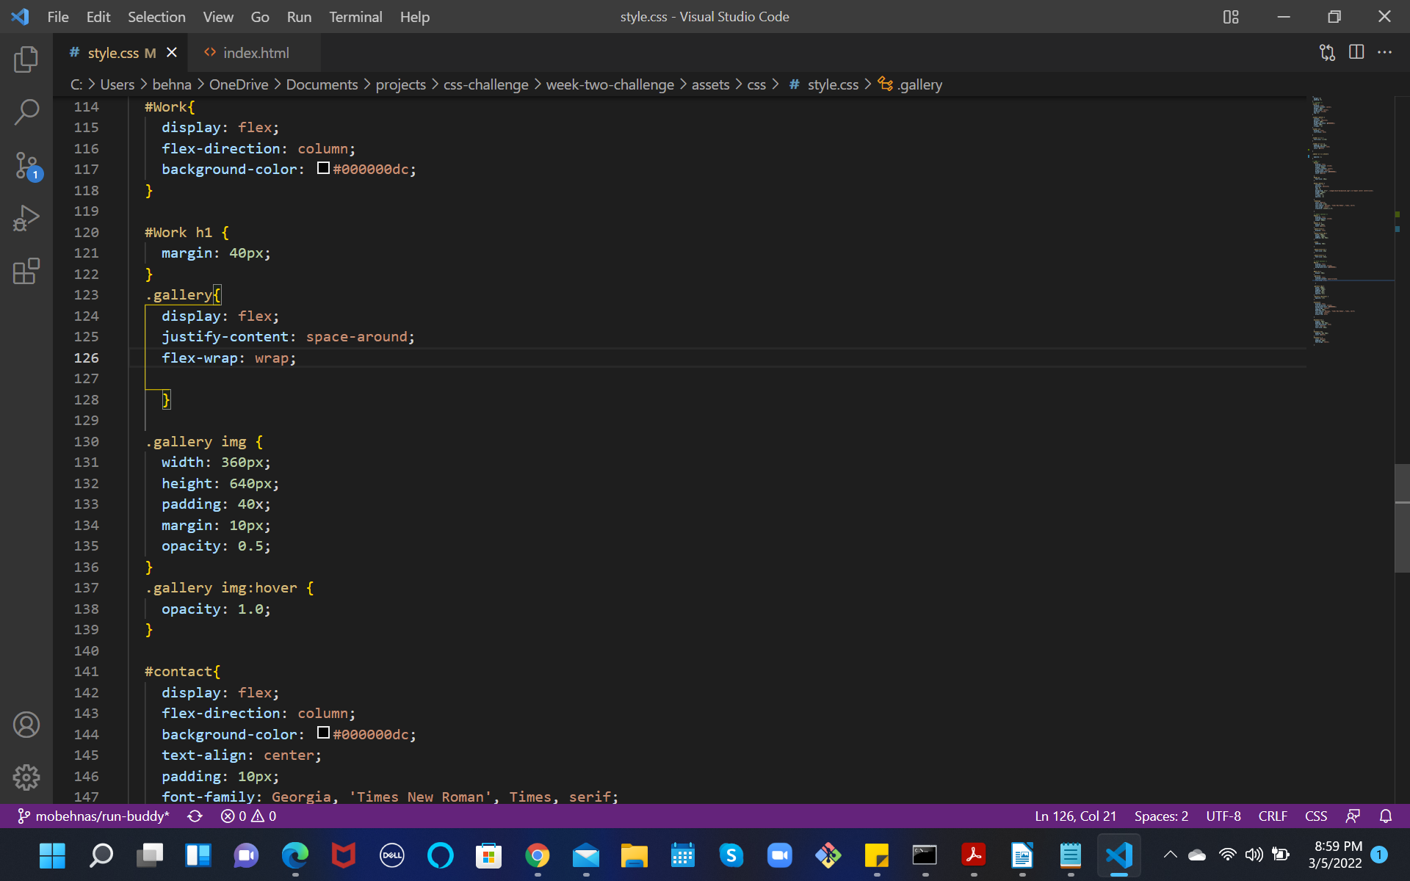The image size is (1410, 881).
Task: Open the Extensions view
Action: click(x=26, y=271)
